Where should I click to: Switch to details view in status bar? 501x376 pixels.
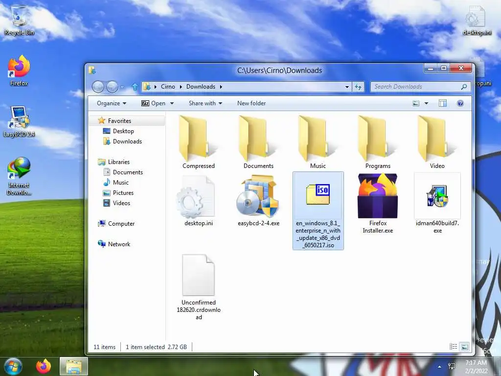(x=453, y=347)
